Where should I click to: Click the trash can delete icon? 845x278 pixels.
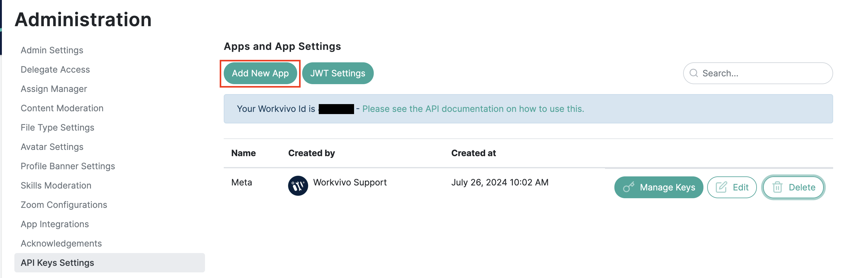(777, 187)
